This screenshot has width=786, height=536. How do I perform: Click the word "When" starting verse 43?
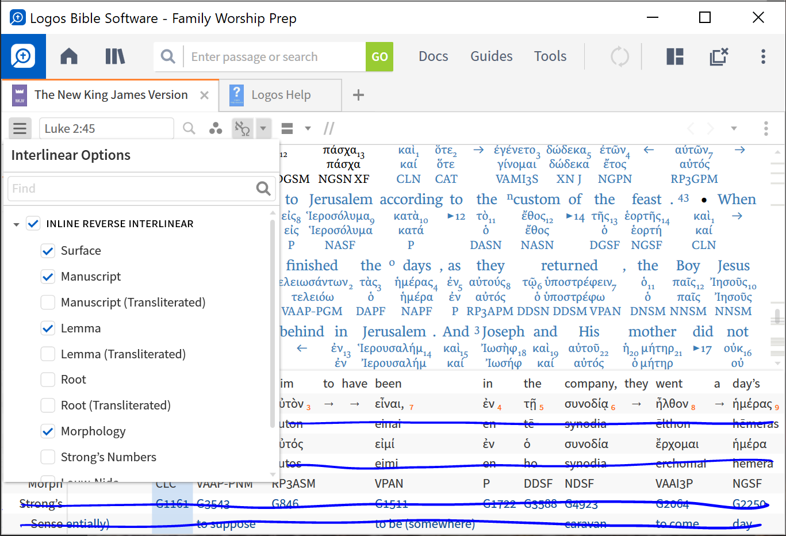point(737,200)
